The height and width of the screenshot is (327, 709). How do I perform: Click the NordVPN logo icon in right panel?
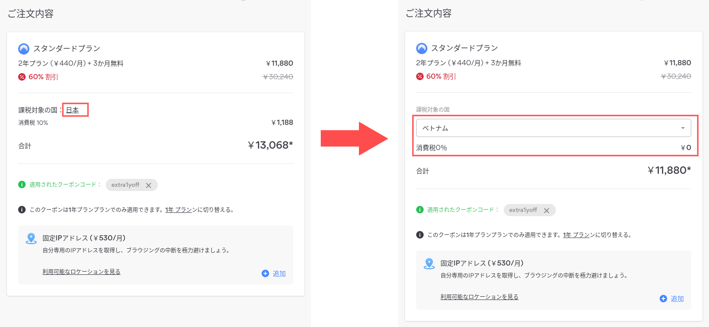(422, 48)
